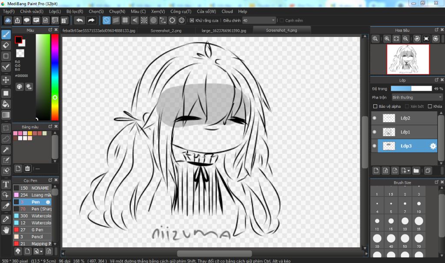Hide layer Lớp1
445x263 pixels.
click(x=374, y=132)
